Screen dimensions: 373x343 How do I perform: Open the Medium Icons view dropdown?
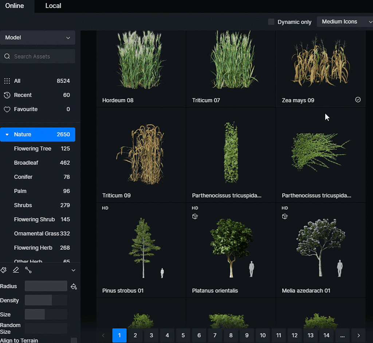pos(345,22)
